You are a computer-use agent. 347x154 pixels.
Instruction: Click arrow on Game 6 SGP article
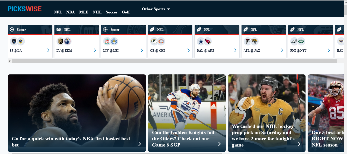click(219, 144)
